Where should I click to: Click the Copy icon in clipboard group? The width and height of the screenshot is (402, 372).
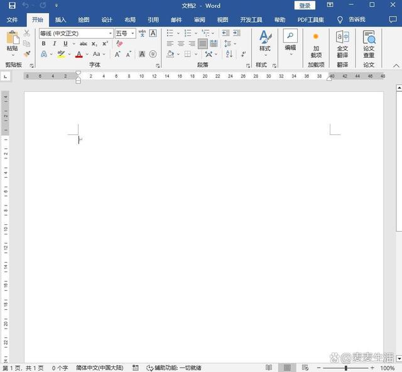point(26,43)
